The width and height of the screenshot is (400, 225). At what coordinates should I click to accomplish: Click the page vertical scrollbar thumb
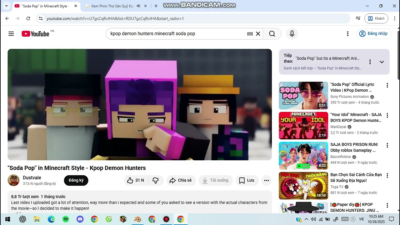(398, 55)
